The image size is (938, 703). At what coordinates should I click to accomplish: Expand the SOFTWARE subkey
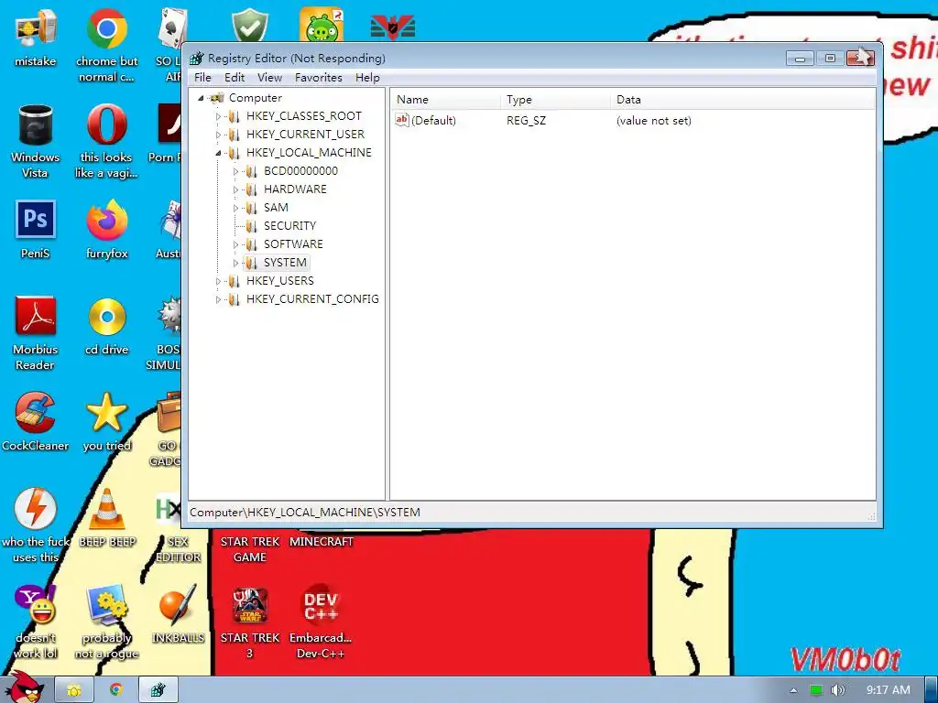click(235, 245)
